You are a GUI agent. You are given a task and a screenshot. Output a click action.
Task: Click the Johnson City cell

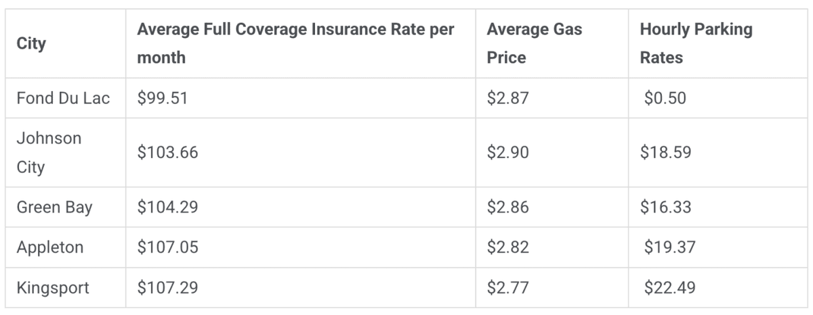[x=49, y=153]
